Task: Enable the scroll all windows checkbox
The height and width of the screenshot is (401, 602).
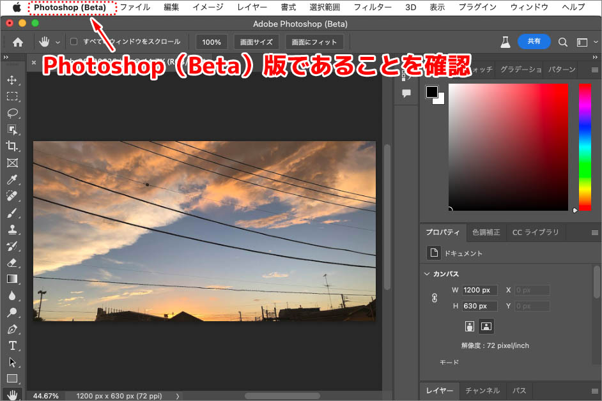Action: [x=74, y=42]
